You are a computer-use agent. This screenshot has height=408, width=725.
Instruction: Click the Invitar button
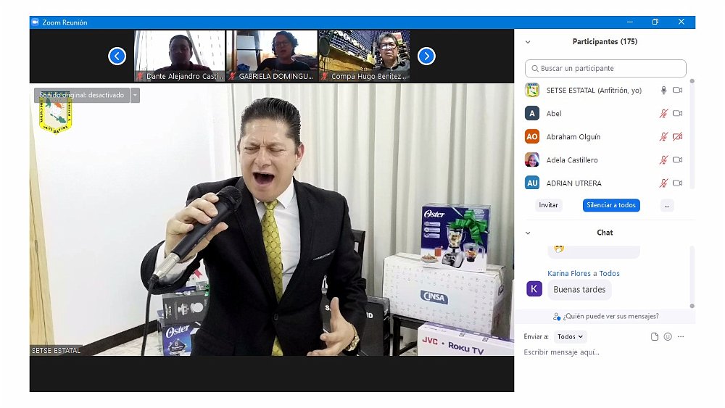549,205
